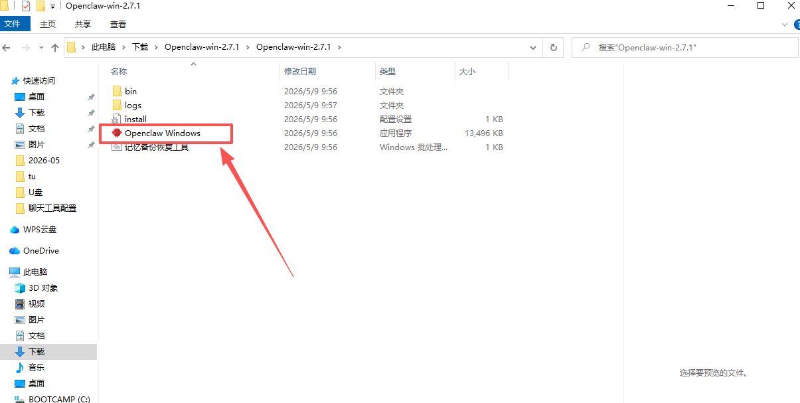Open the quick access toolbar customize dropdown
The width and height of the screenshot is (800, 403).
coord(53,7)
